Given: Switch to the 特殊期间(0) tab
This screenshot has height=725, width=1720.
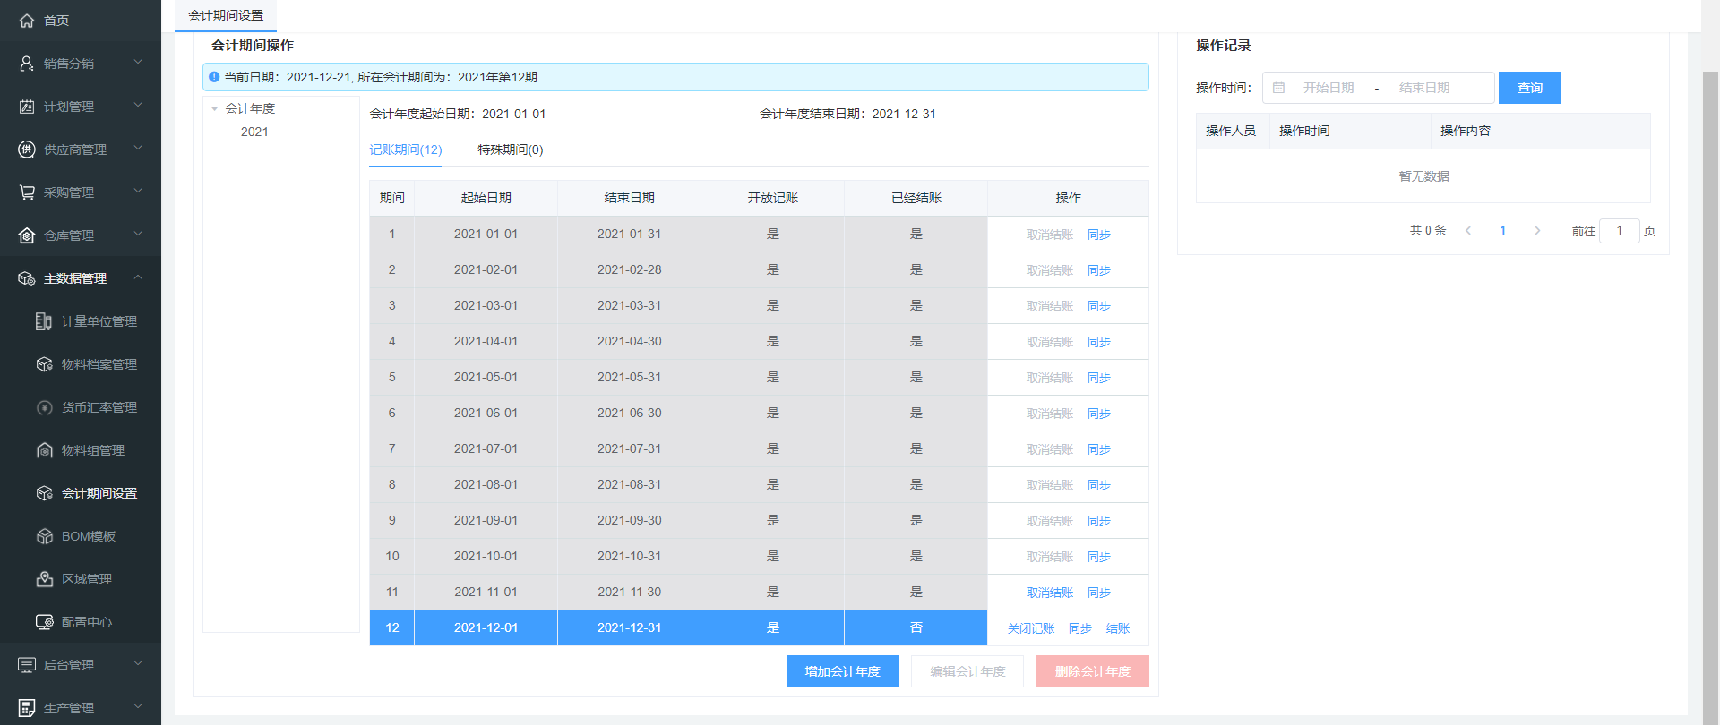Looking at the screenshot, I should pos(510,149).
